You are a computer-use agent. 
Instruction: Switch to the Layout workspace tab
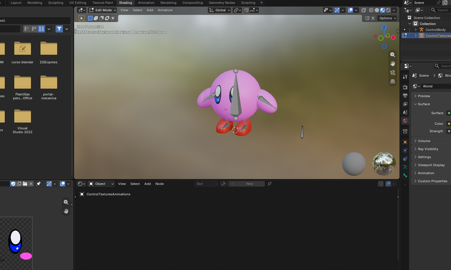(x=16, y=3)
